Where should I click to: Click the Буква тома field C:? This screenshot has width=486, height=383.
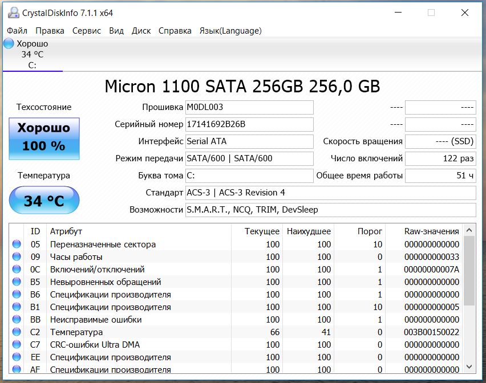tap(249, 176)
